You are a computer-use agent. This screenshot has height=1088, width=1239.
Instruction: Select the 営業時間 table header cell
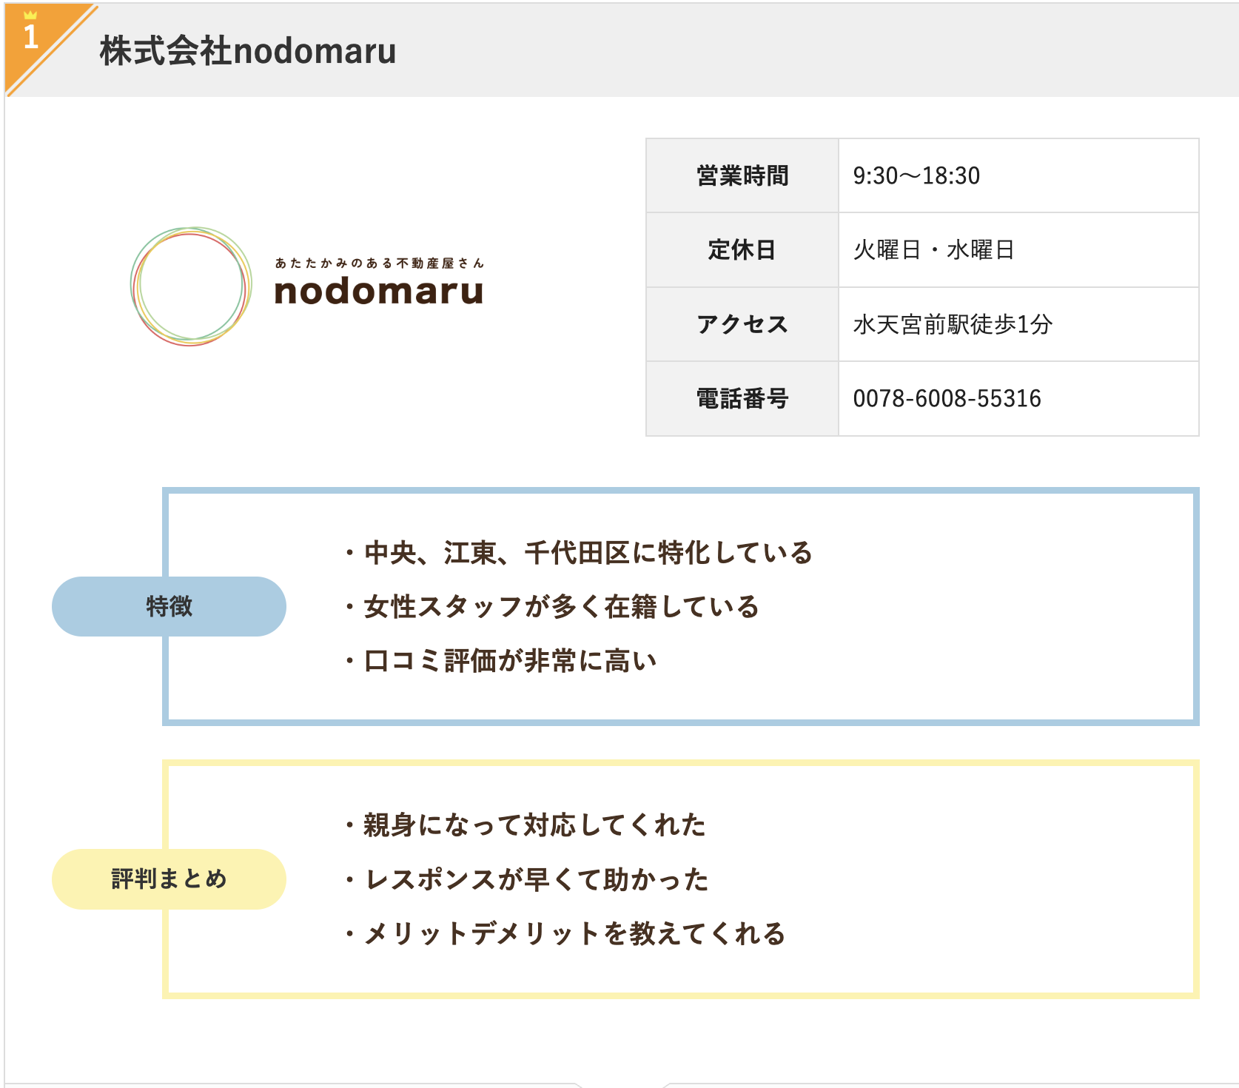742,176
